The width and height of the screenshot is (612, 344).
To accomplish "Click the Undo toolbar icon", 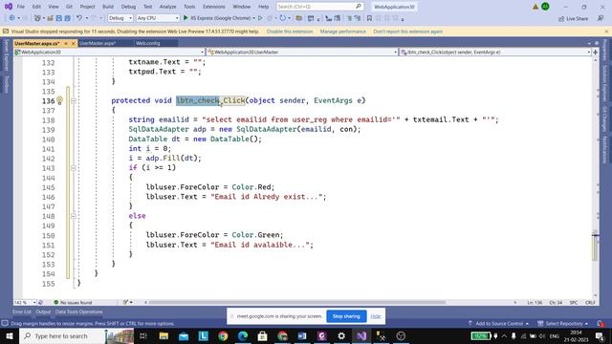I will (79, 18).
